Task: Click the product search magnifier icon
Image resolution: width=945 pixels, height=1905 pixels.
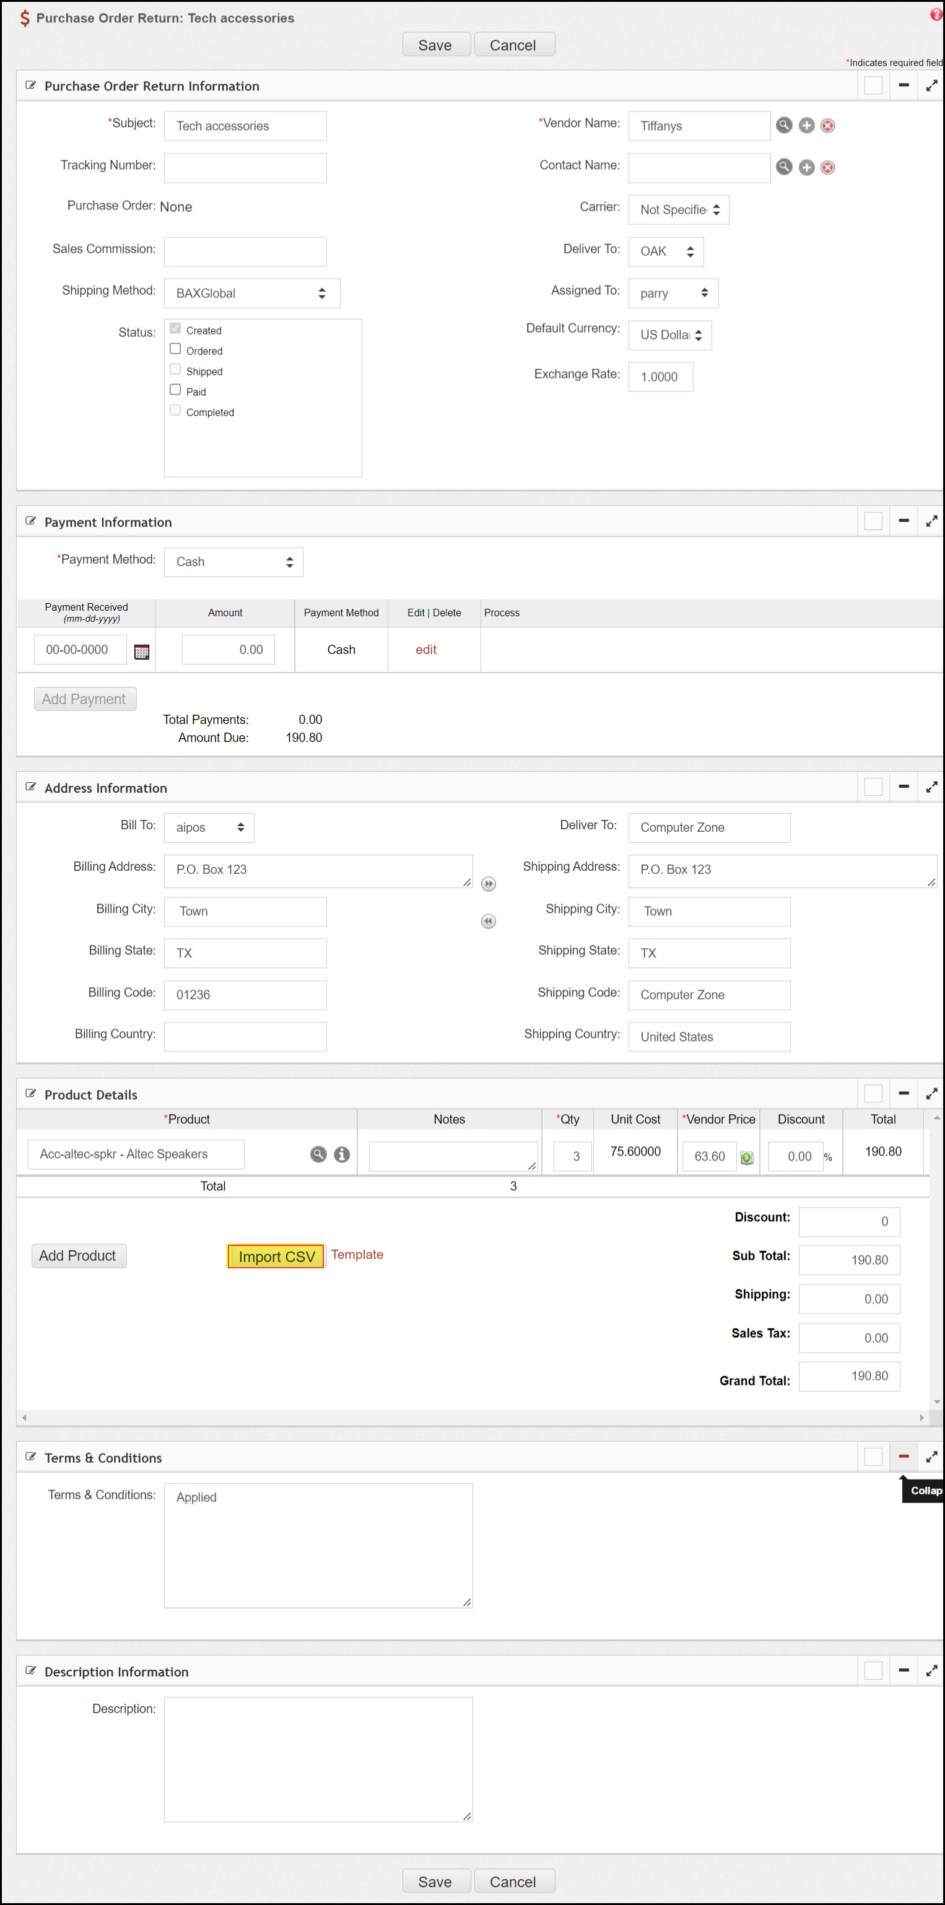Action: tap(318, 1154)
